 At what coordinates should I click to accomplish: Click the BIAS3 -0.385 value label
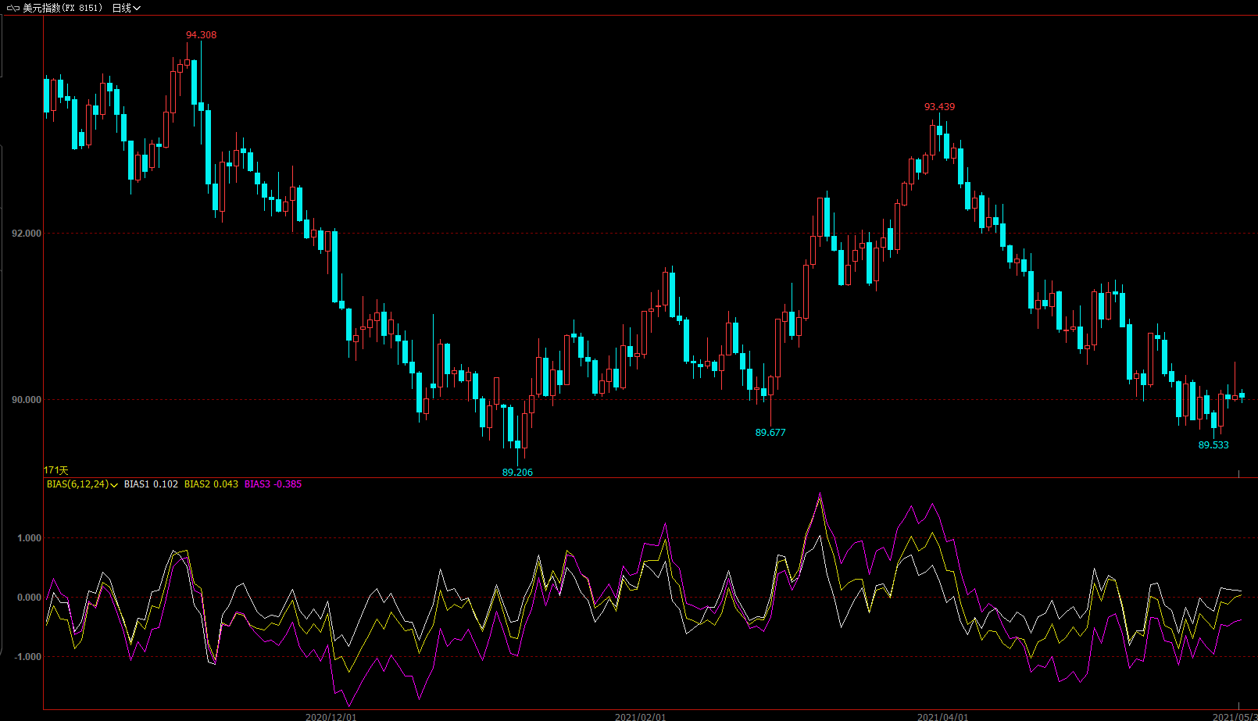click(x=273, y=484)
